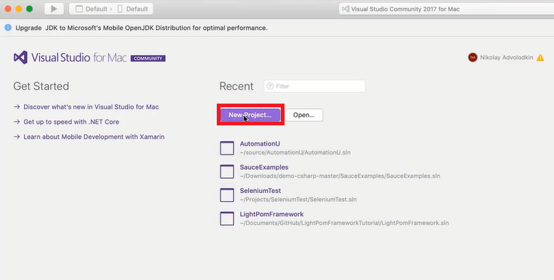554x280 pixels.
Task: Click the Run play button in toolbar
Action: pos(54,9)
